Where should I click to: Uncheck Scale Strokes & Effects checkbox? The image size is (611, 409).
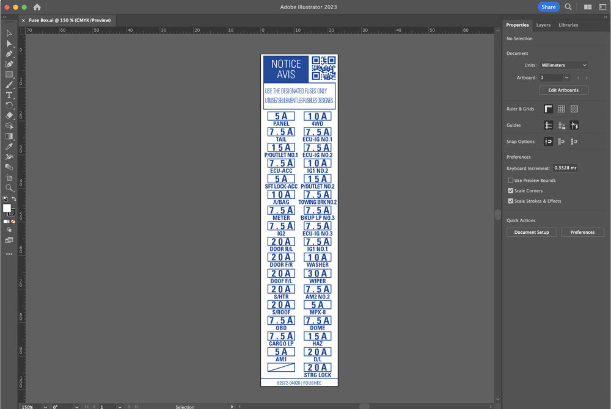[x=510, y=201]
